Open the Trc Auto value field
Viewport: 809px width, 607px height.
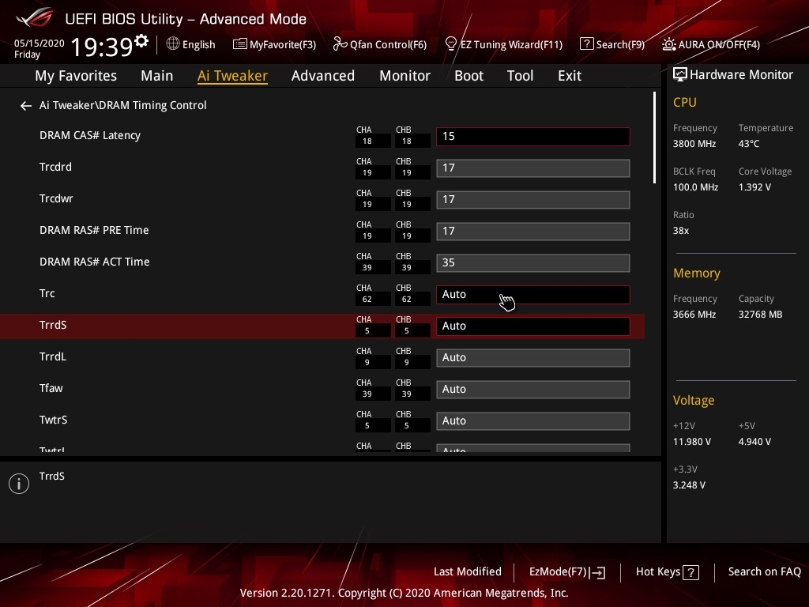(532, 294)
